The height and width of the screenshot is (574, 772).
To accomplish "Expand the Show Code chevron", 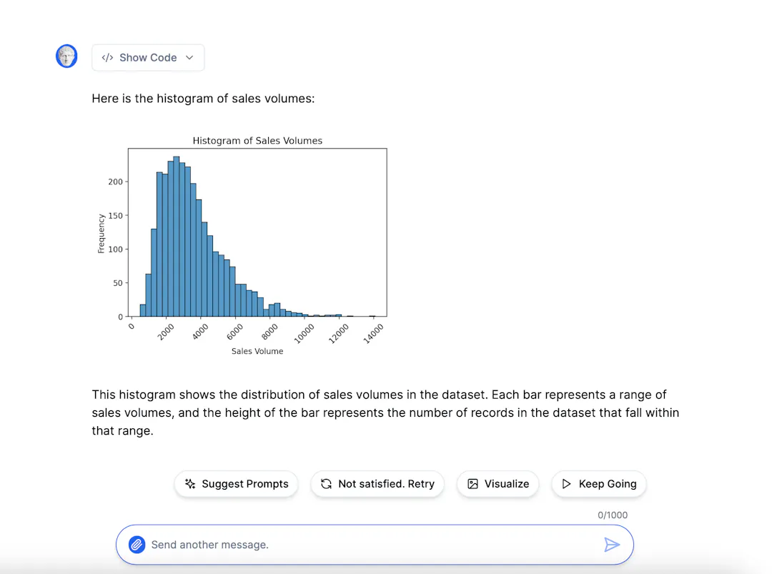I will [x=189, y=58].
